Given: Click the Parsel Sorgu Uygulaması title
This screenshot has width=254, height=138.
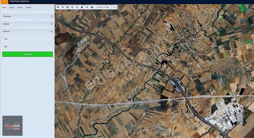Looking at the screenshot, I should (x=19, y=1).
